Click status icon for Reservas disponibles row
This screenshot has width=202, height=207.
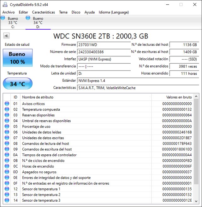(7, 115)
